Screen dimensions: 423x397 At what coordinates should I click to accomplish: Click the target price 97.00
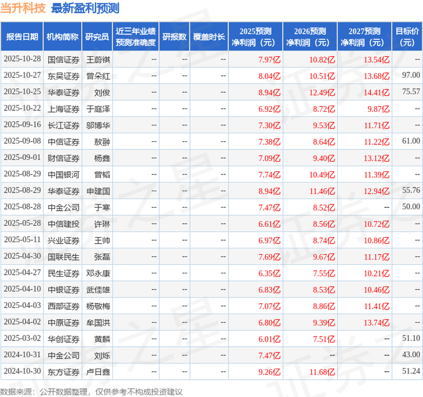point(411,75)
